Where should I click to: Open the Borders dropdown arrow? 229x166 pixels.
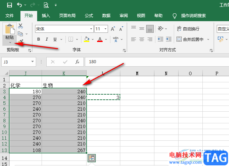tap(77, 39)
